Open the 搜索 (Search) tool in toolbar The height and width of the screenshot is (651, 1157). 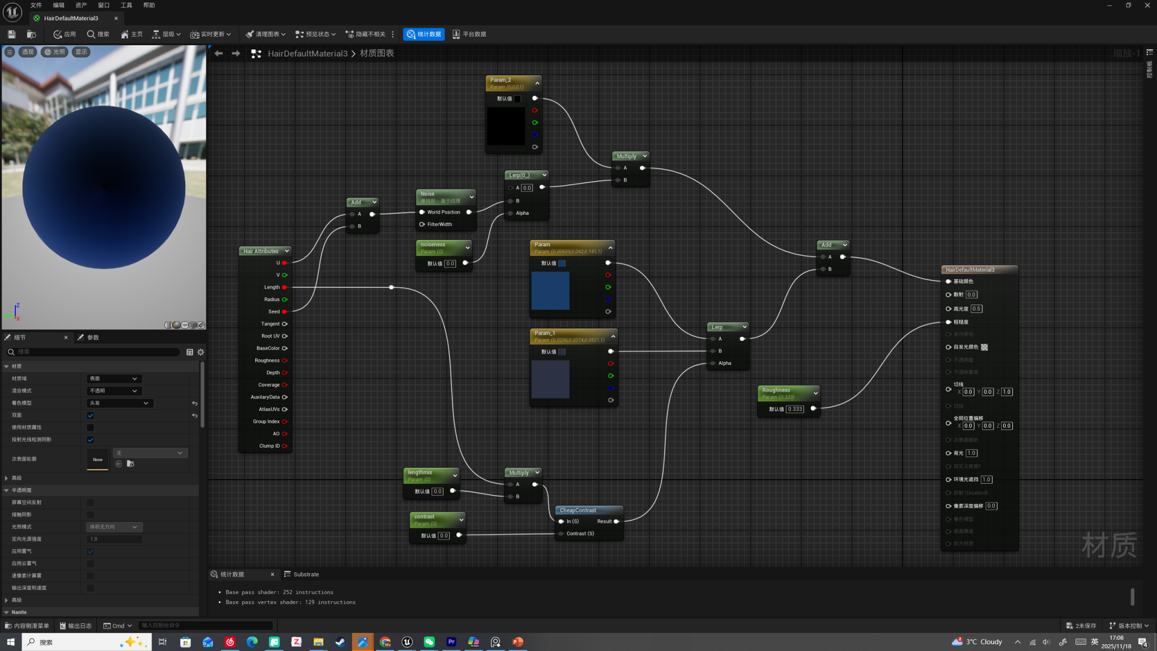tap(97, 34)
